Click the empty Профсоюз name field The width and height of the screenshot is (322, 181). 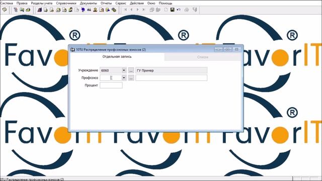(171, 78)
